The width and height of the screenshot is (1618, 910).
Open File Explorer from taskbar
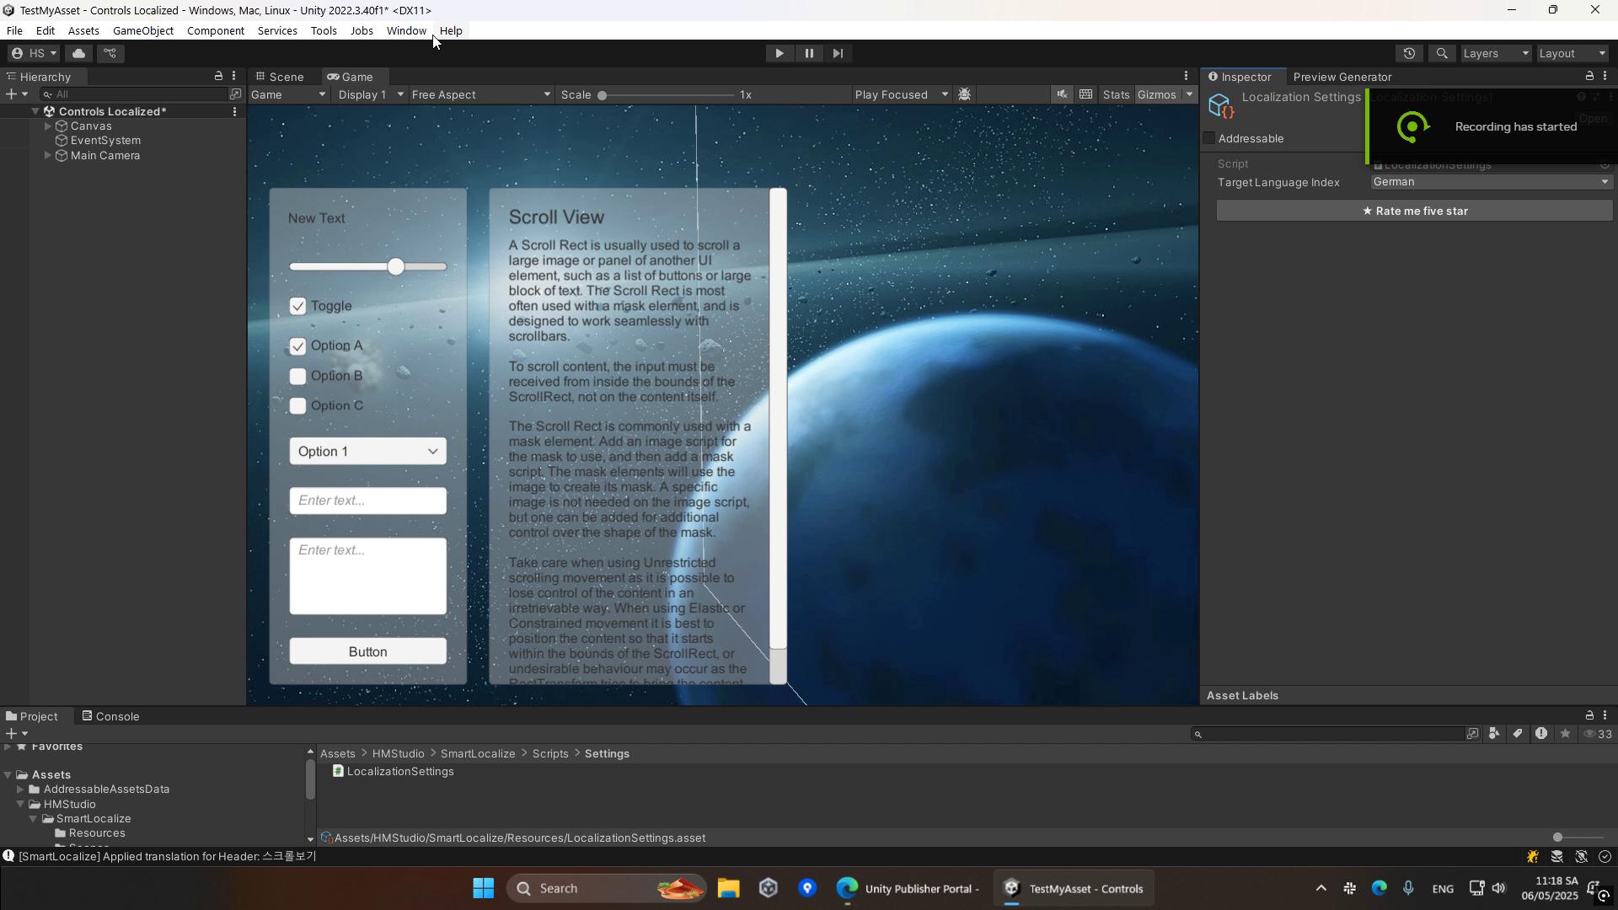[x=728, y=888]
